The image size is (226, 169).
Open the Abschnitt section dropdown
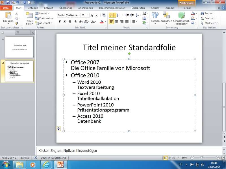point(44,23)
